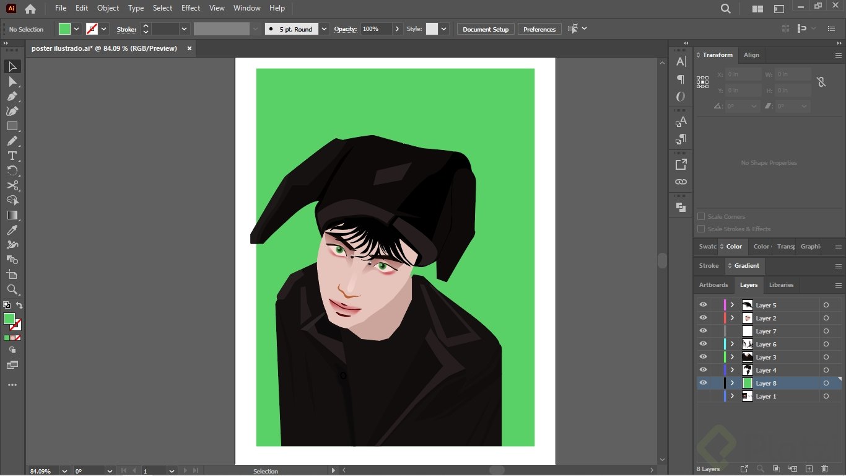This screenshot has height=476, width=846.
Task: Delete selection with Layers trash icon
Action: coord(824,469)
